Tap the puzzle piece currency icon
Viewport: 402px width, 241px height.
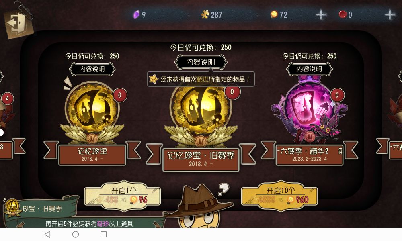pos(205,14)
